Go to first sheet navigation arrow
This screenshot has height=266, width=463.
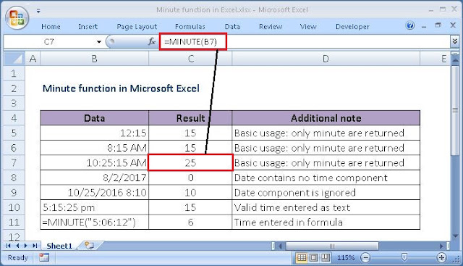point(8,246)
